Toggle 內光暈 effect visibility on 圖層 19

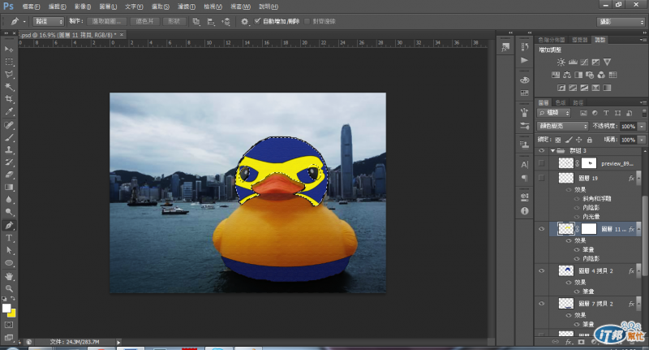pos(577,217)
